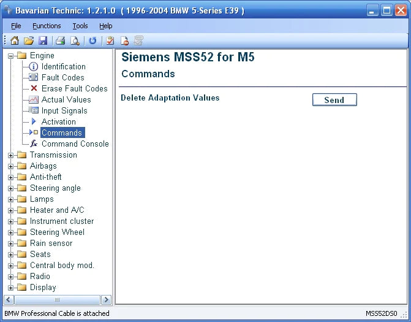Open the Tools menu

pyautogui.click(x=80, y=26)
